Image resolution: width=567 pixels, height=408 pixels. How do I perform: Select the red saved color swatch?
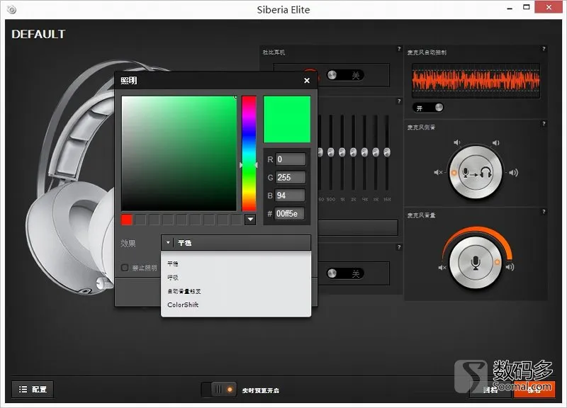point(127,220)
